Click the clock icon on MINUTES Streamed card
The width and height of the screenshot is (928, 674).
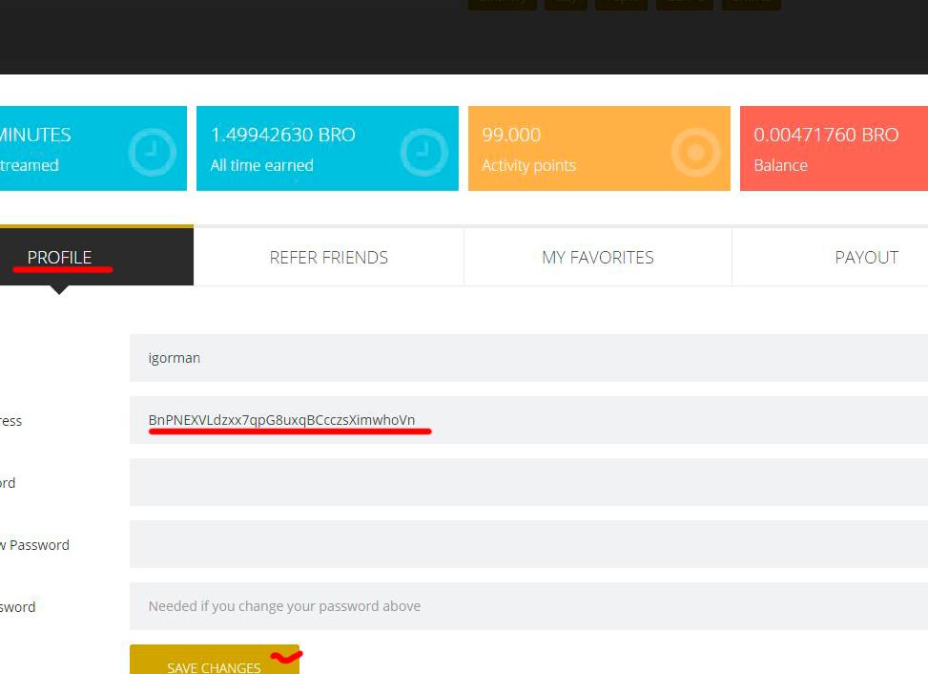coord(150,148)
